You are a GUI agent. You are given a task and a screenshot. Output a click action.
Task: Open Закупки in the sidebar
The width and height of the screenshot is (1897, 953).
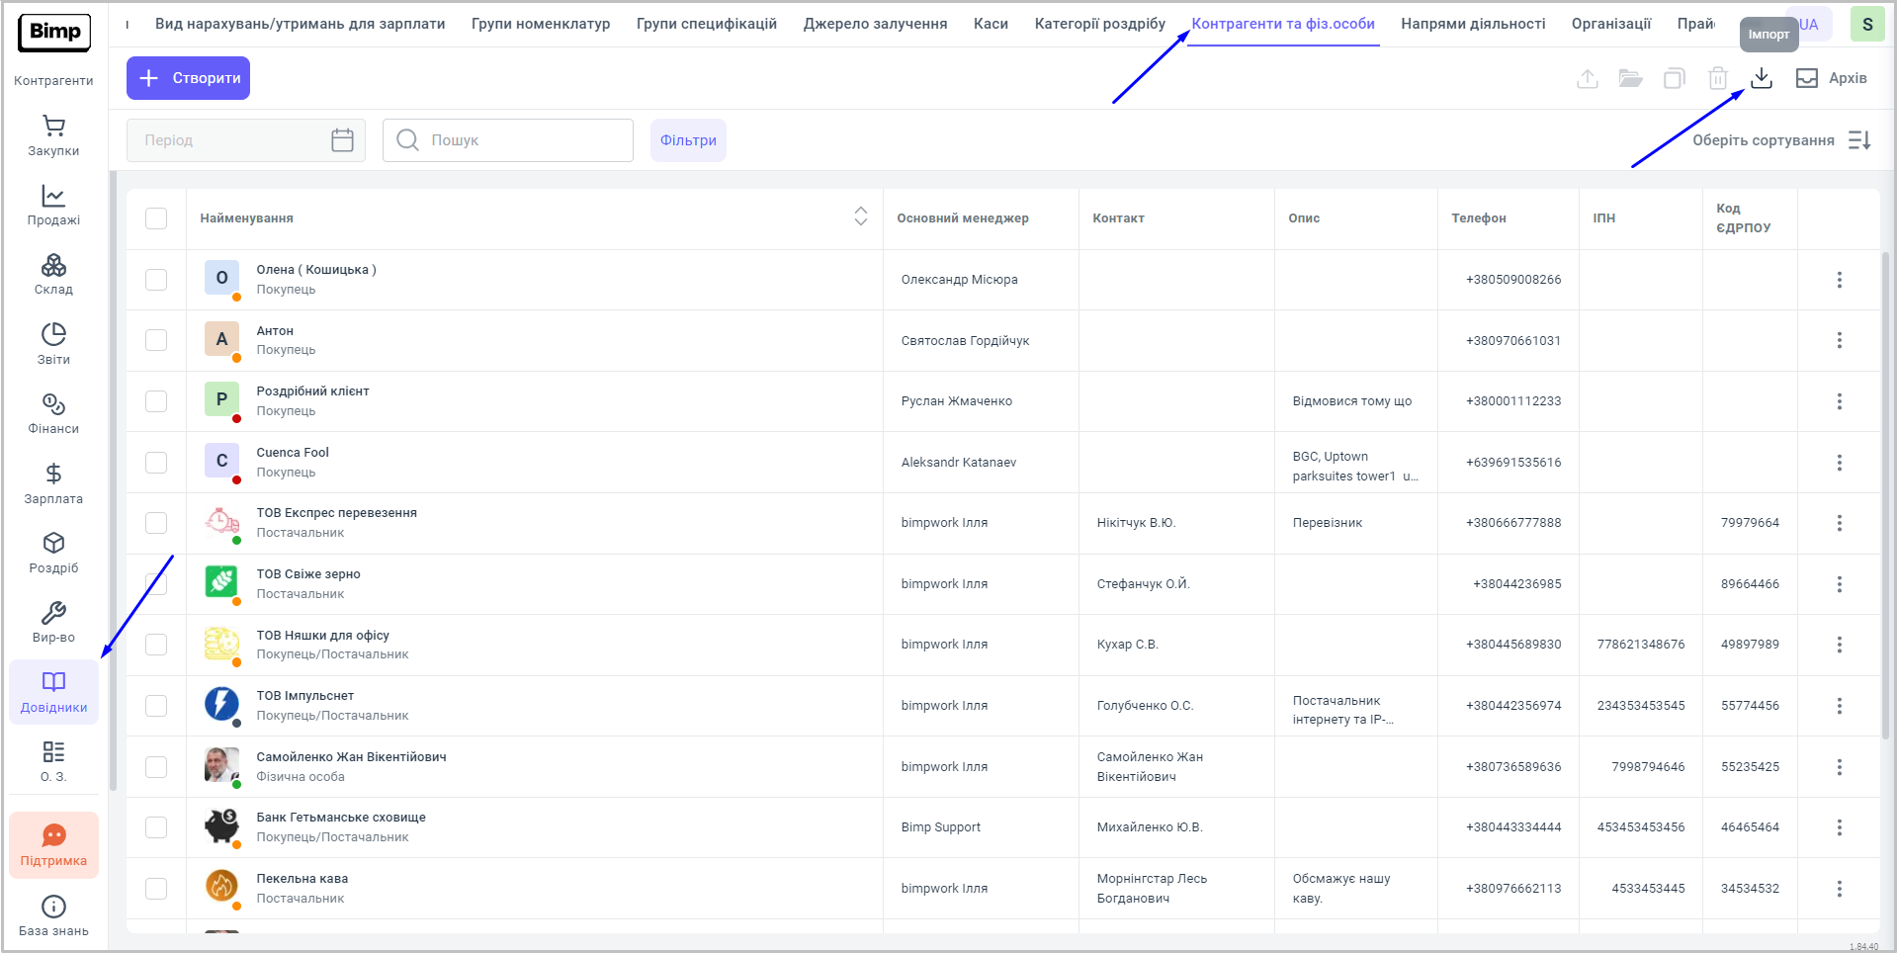(x=53, y=135)
